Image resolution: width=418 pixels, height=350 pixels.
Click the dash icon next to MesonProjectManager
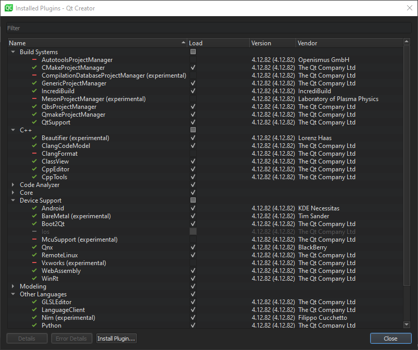pyautogui.click(x=34, y=99)
